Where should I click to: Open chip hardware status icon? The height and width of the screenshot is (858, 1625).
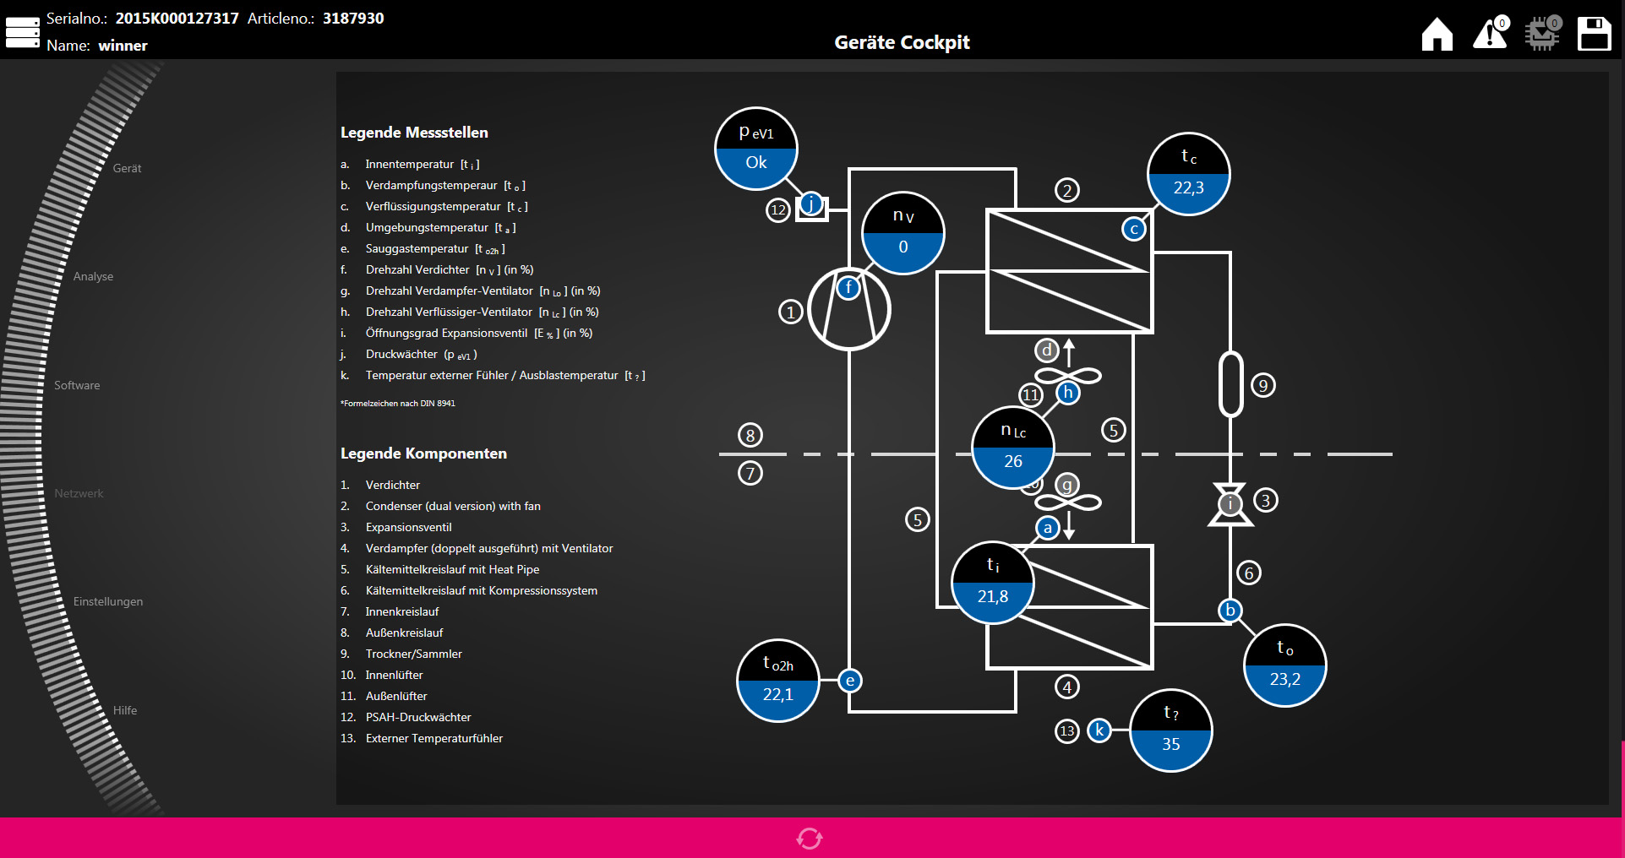pos(1542,33)
